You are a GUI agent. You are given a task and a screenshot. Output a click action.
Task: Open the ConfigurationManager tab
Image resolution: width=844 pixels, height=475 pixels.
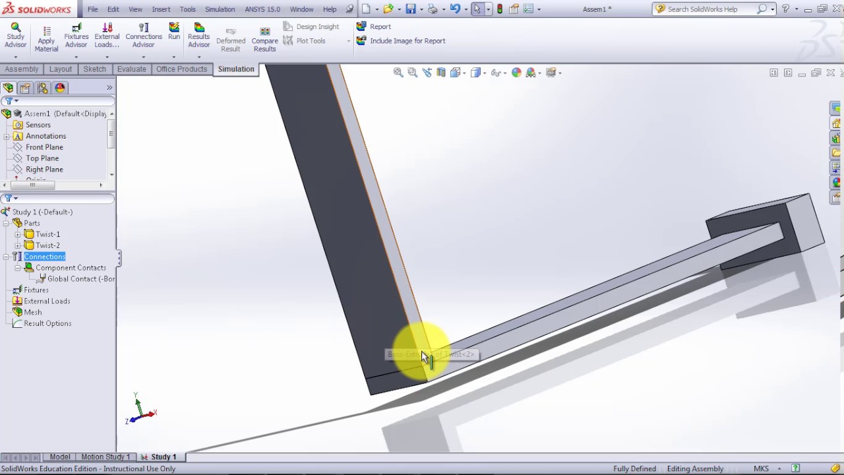tap(43, 88)
